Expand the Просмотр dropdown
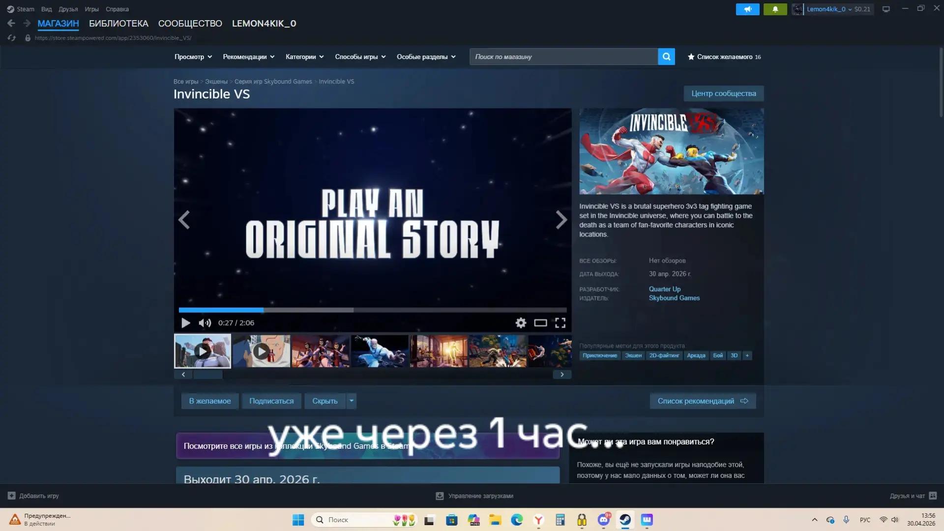Image resolution: width=944 pixels, height=531 pixels. [193, 57]
